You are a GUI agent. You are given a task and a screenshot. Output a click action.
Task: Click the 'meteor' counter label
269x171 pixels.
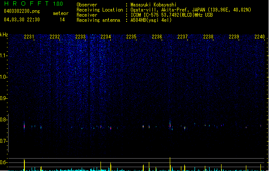61,13
